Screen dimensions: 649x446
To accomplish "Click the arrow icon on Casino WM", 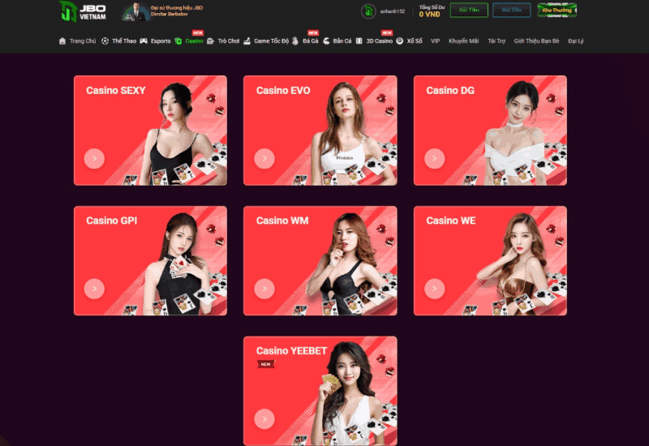I will [x=264, y=288].
